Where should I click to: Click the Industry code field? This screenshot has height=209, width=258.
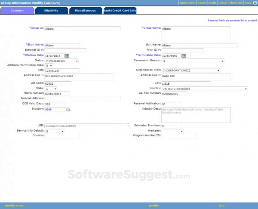[55, 109]
